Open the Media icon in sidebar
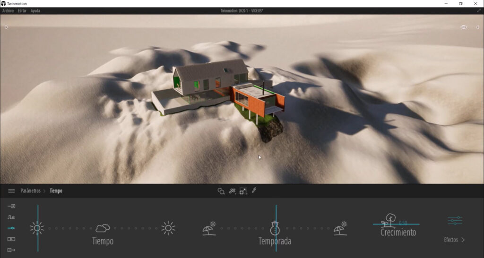The height and width of the screenshot is (258, 484). point(11,239)
